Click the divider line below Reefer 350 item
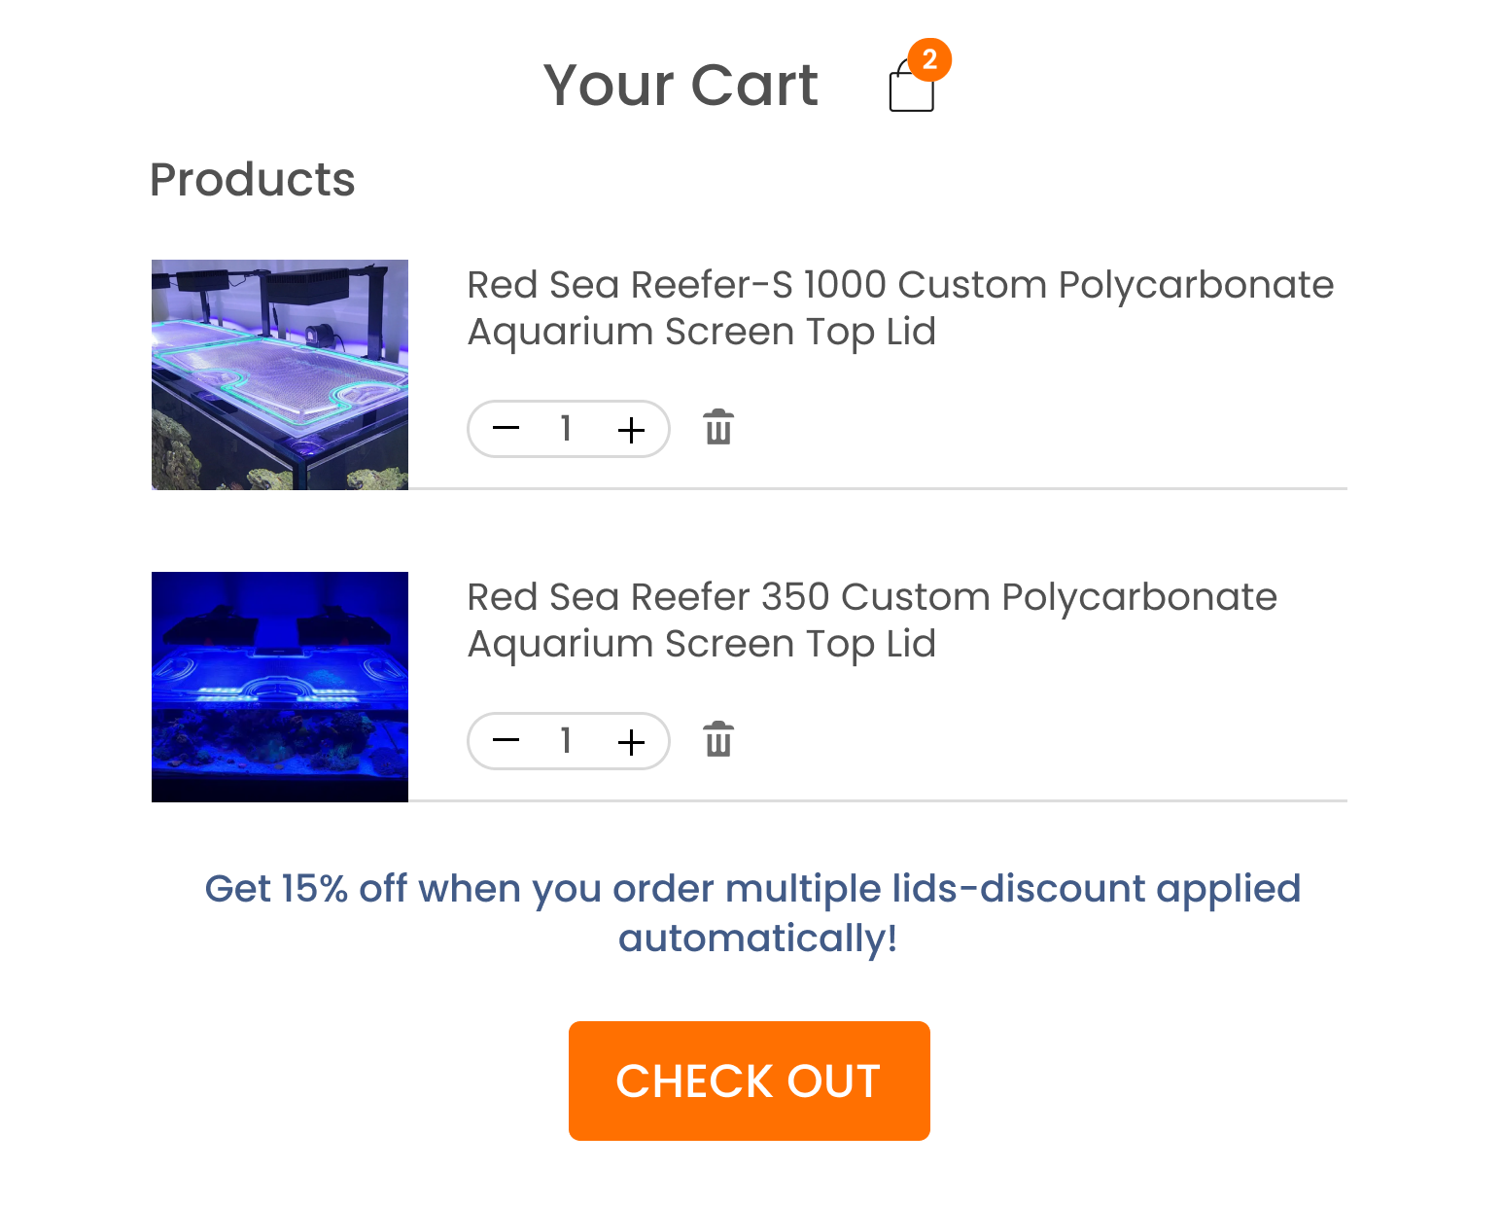The width and height of the screenshot is (1502, 1205). tap(875, 800)
